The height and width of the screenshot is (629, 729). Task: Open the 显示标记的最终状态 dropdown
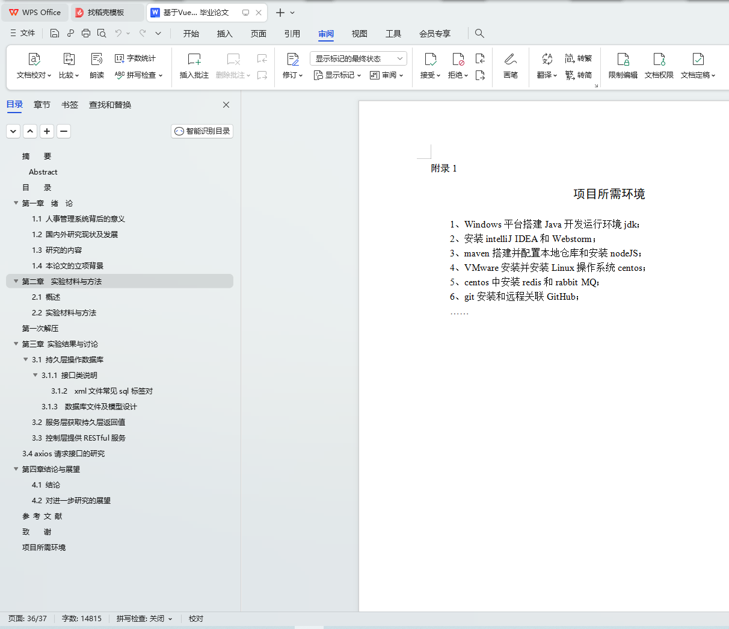[358, 58]
